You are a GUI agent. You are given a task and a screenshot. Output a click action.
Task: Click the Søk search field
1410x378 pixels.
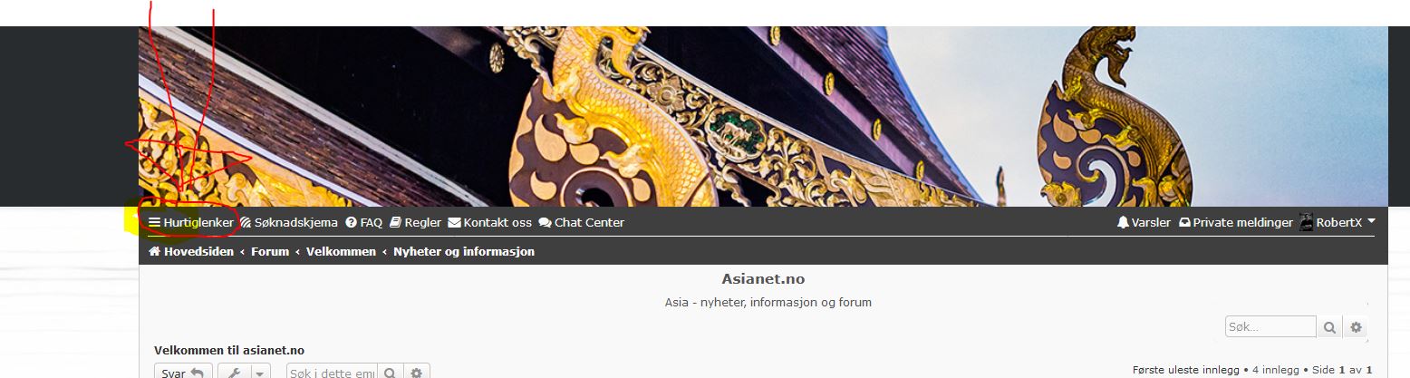pos(1270,326)
